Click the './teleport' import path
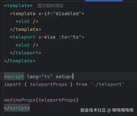This screenshot has width=137, height=116. (x=107, y=84)
